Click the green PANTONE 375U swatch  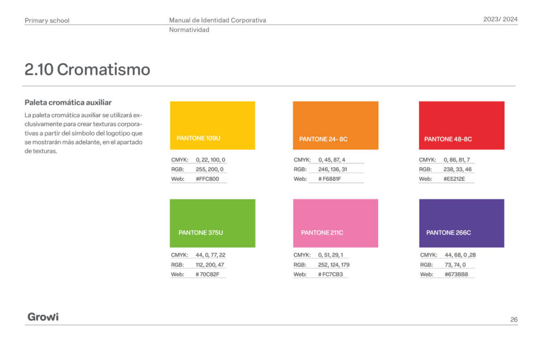tap(212, 223)
